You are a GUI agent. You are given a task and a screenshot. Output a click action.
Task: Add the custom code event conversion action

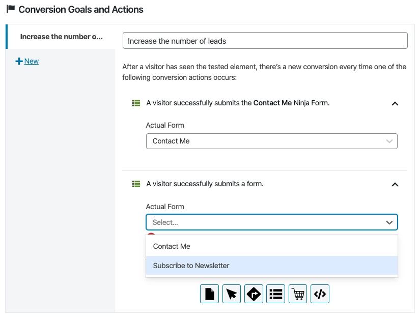click(320, 294)
